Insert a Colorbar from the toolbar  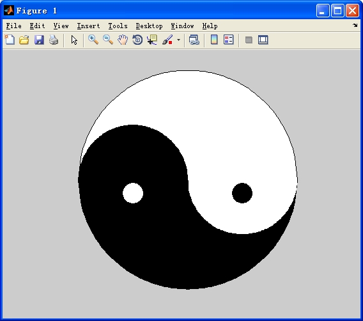pyautogui.click(x=214, y=40)
